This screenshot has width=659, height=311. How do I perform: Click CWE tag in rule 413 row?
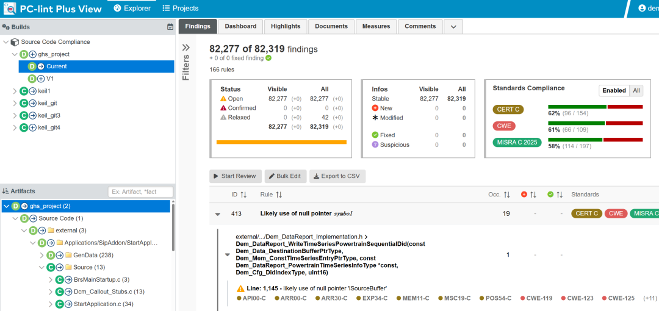(x=616, y=213)
